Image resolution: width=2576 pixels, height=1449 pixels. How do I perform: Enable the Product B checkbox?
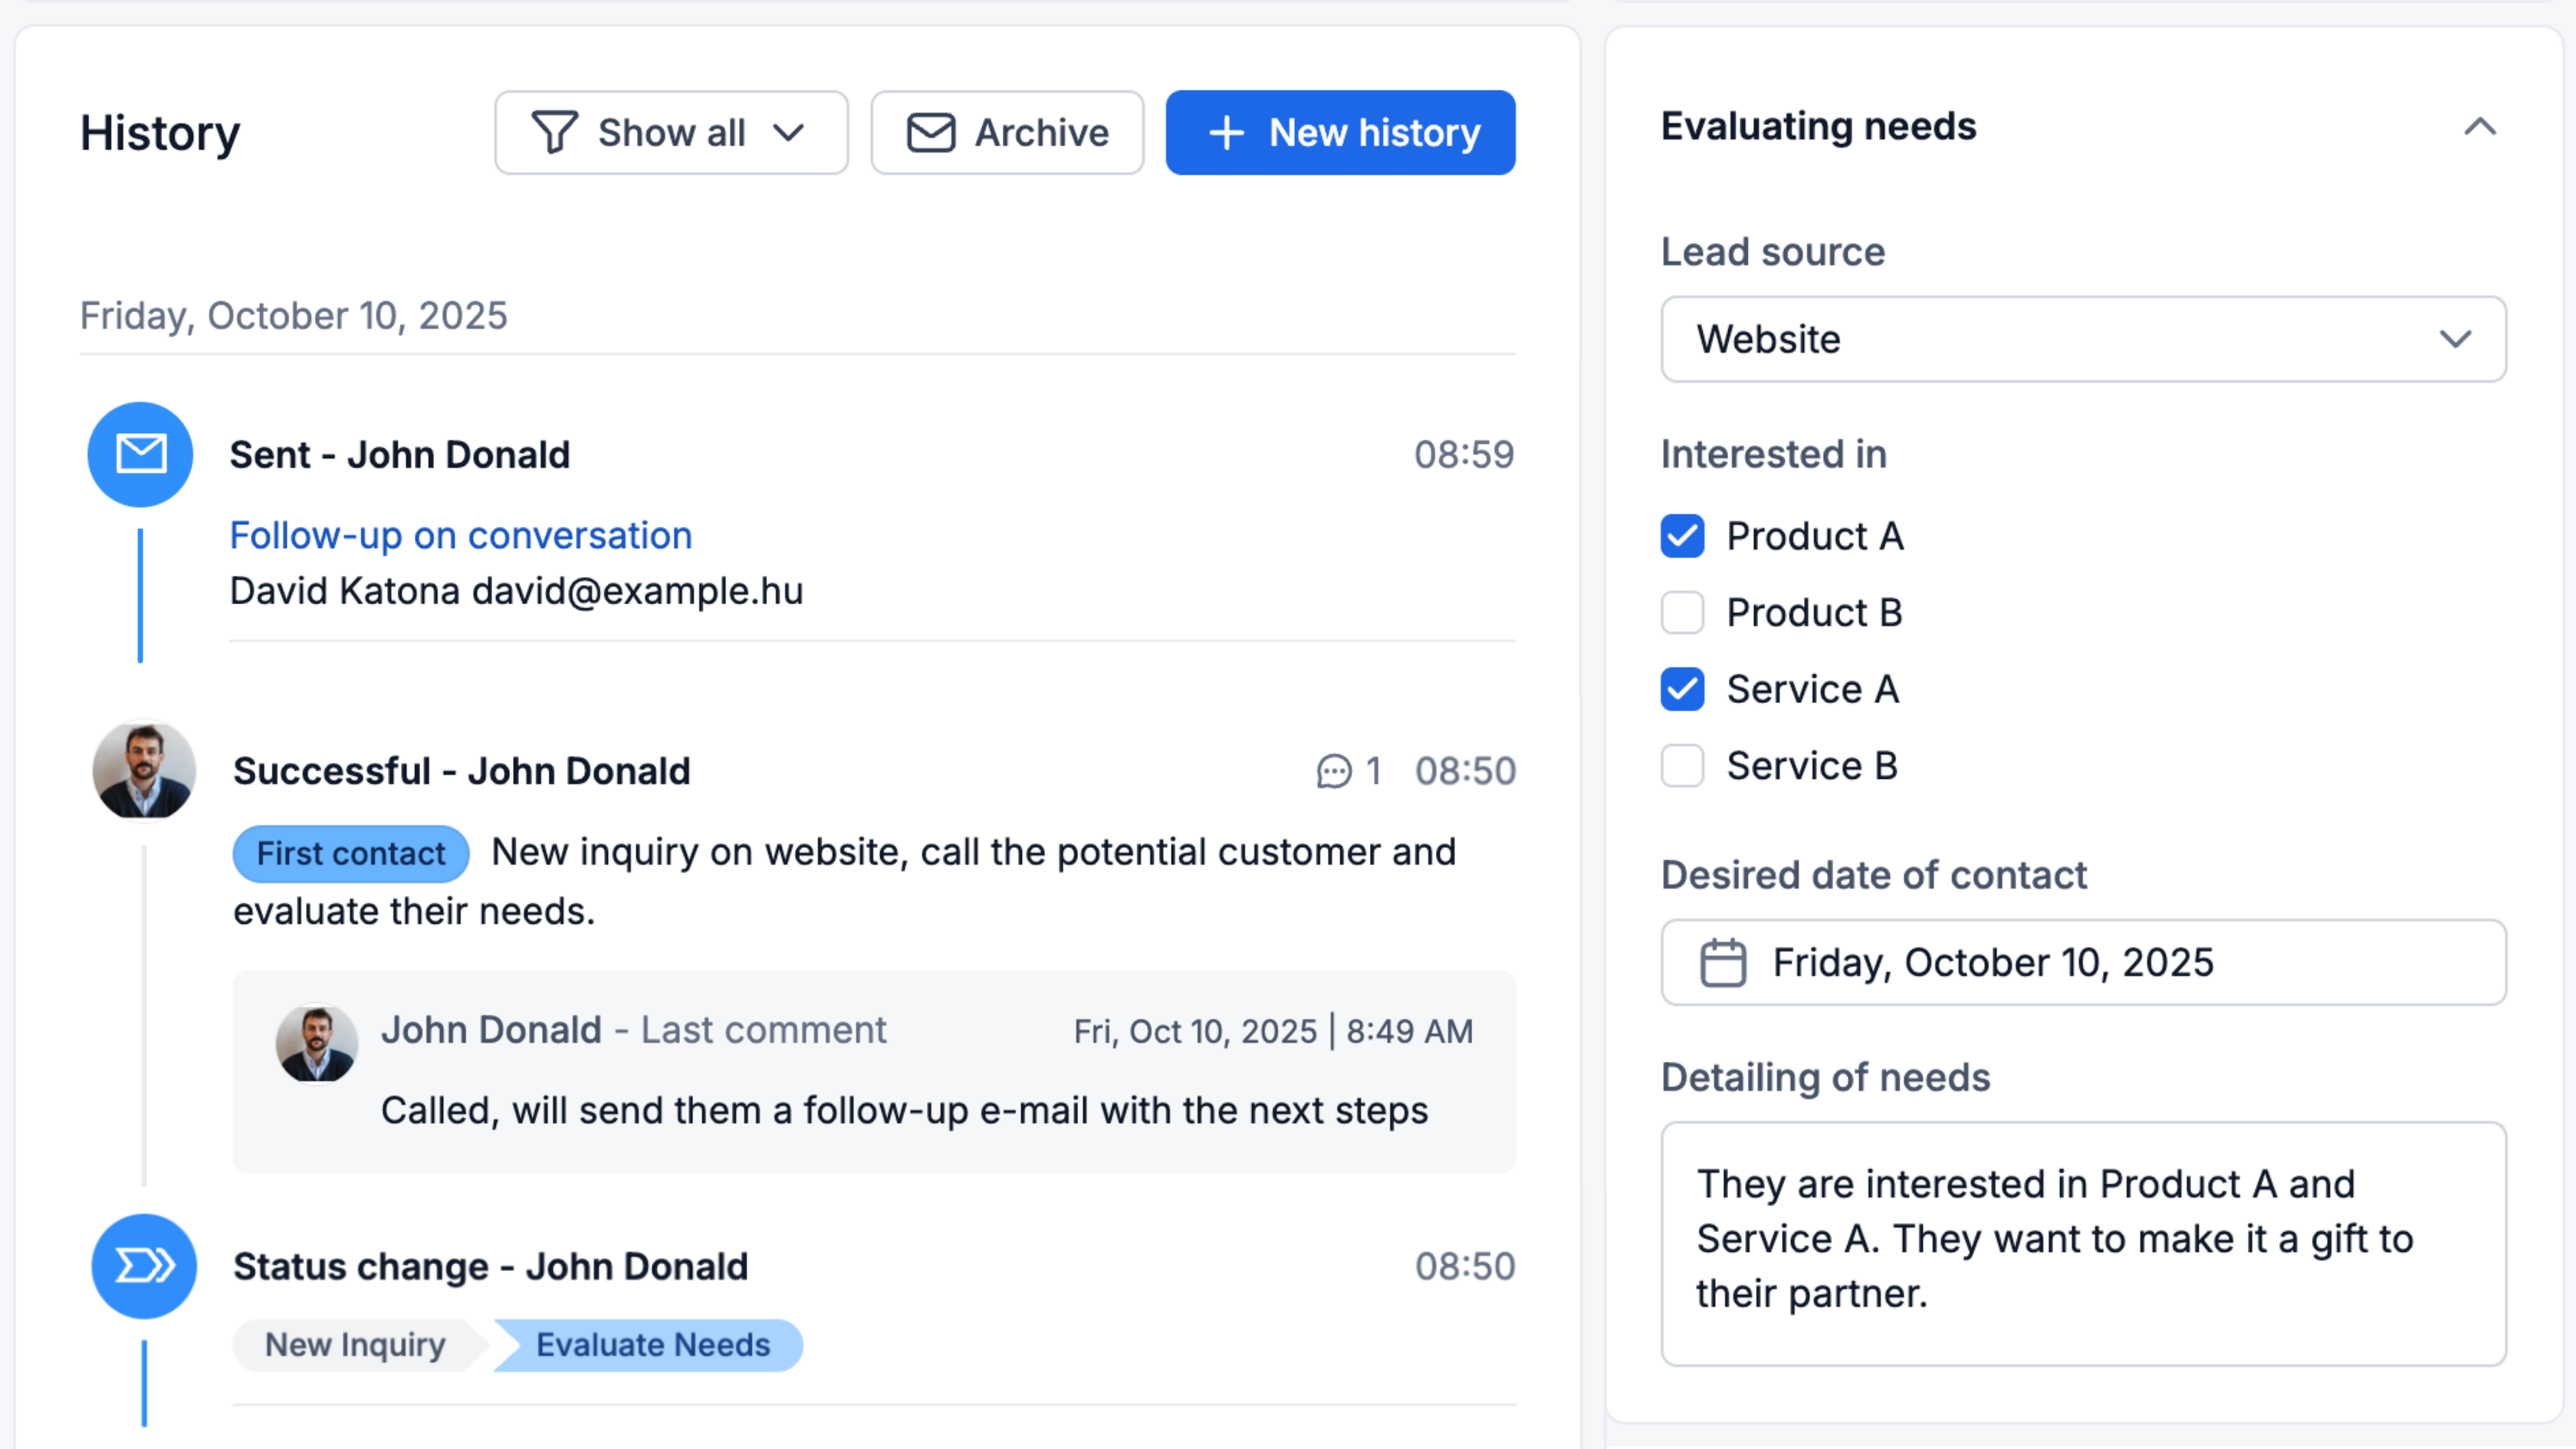tap(1682, 613)
